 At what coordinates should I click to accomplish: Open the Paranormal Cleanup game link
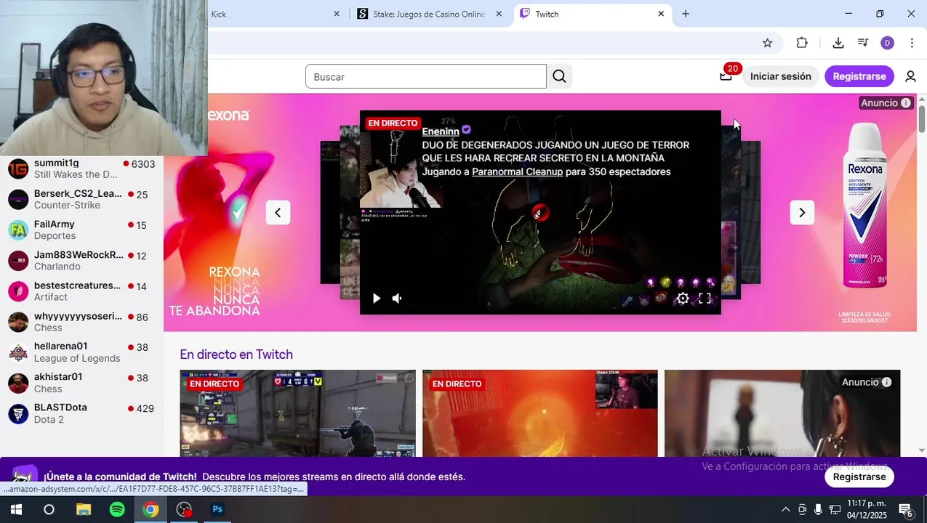(517, 171)
